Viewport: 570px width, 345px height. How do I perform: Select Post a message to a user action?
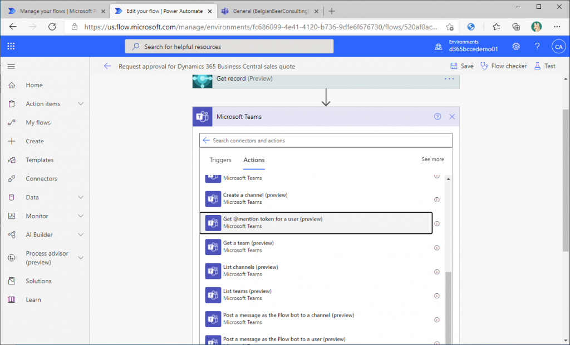(316, 339)
